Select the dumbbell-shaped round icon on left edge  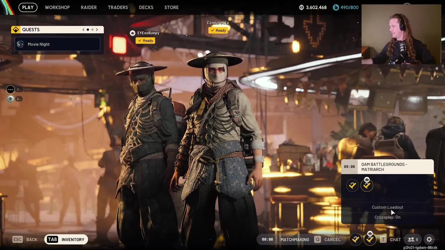(x=10, y=89)
